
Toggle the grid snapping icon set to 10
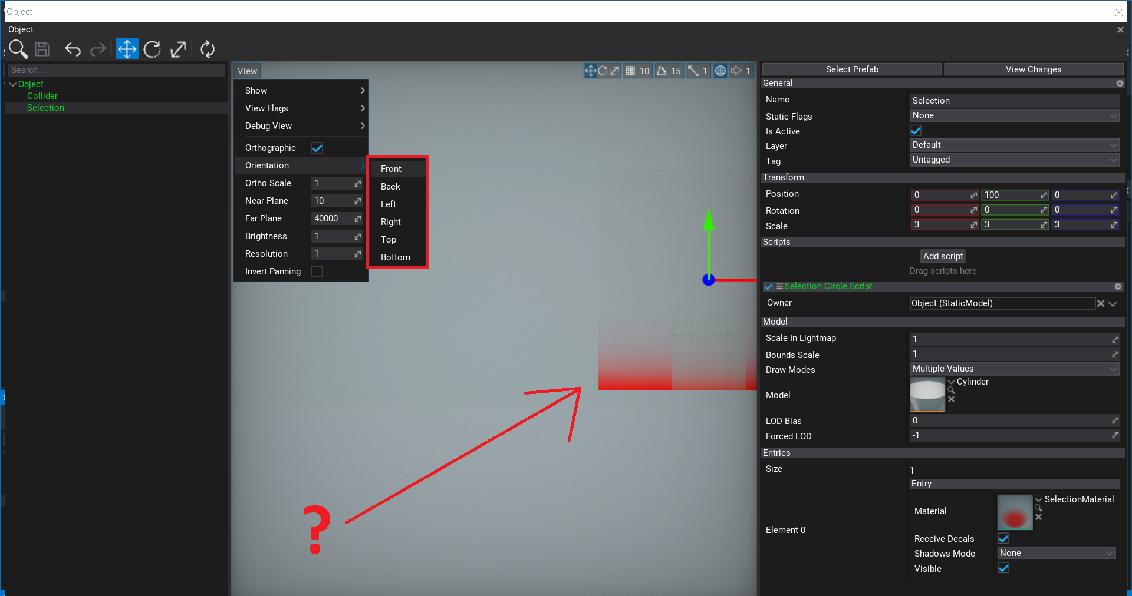click(630, 71)
